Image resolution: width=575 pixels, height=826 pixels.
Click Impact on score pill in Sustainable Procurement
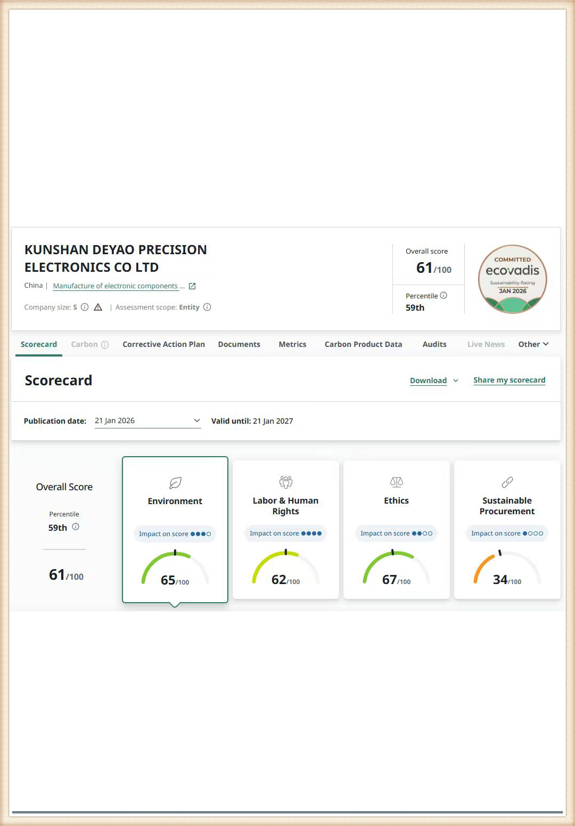(x=507, y=533)
